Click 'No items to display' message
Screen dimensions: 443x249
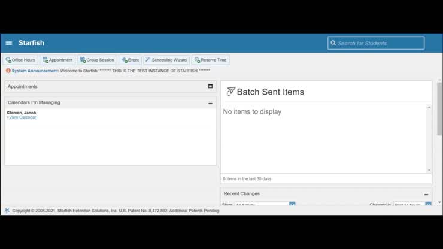click(252, 112)
